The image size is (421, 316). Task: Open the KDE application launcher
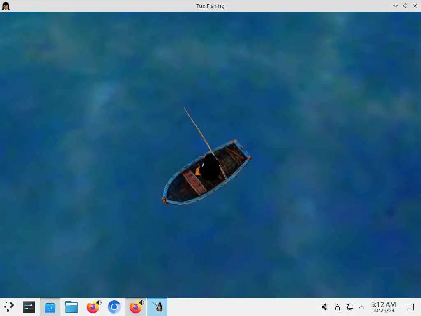(9, 307)
